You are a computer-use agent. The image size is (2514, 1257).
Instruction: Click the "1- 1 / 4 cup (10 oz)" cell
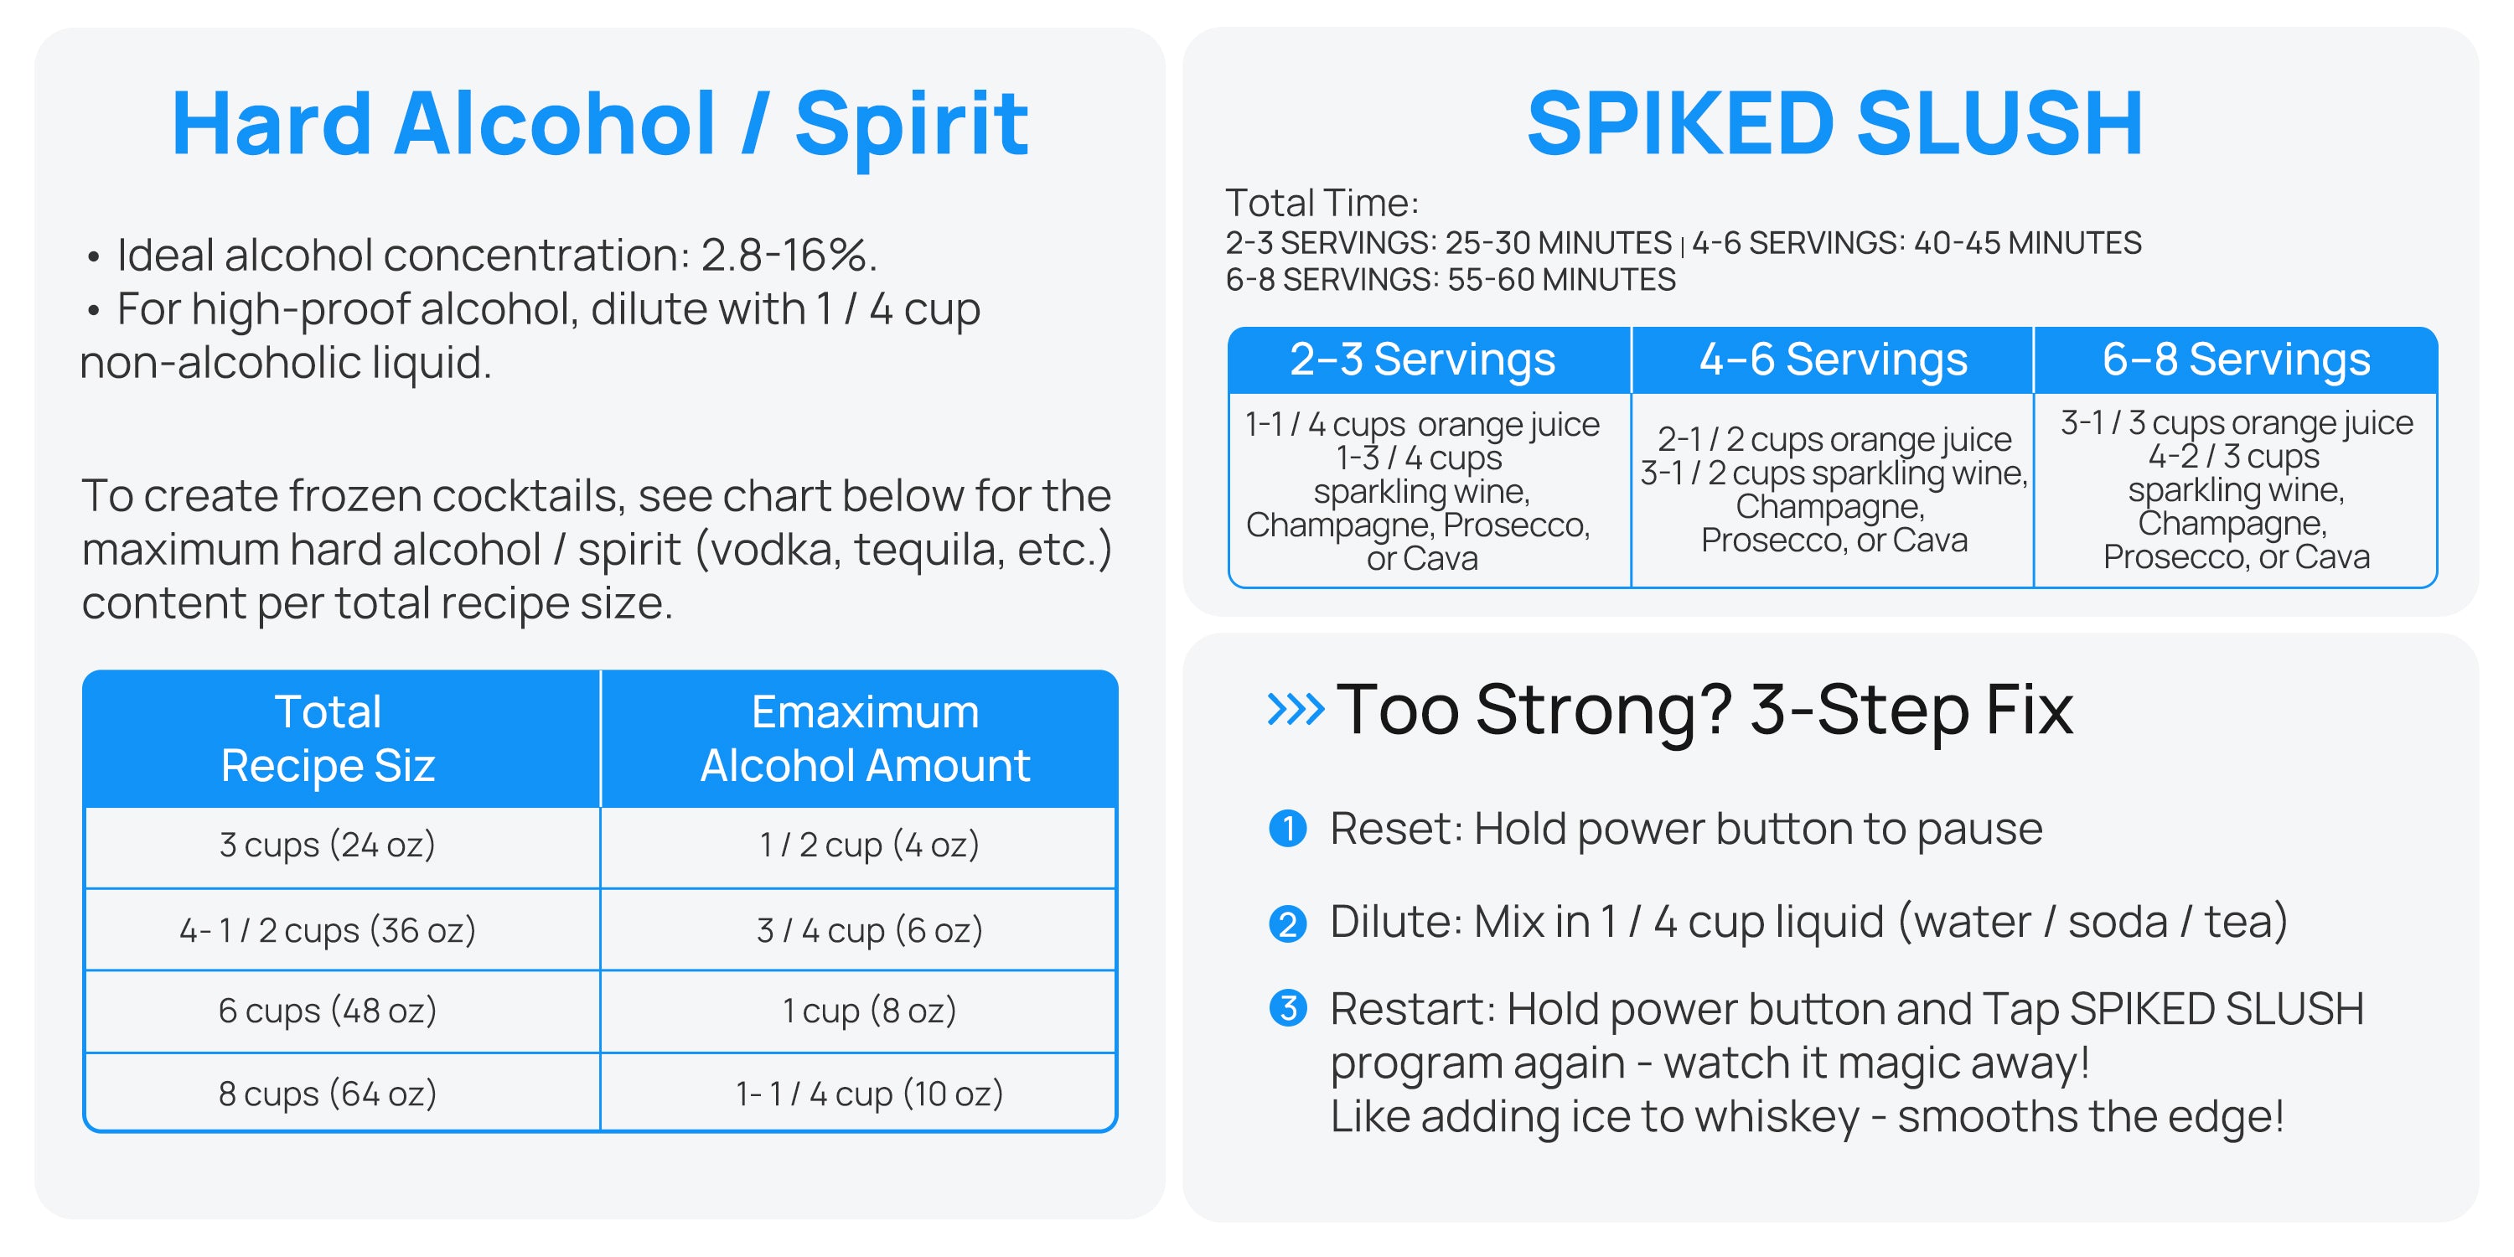870,1093
